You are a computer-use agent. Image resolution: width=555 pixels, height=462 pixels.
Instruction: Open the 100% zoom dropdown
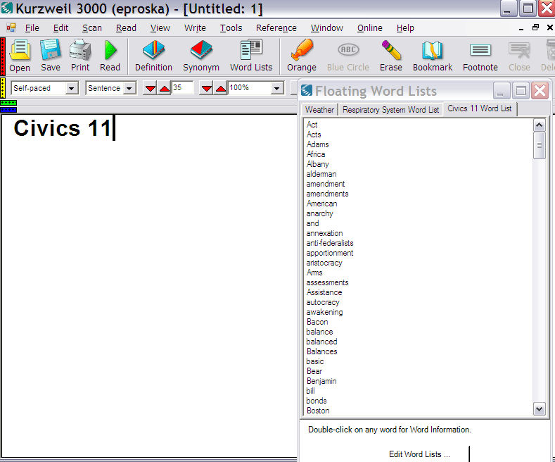tap(276, 88)
